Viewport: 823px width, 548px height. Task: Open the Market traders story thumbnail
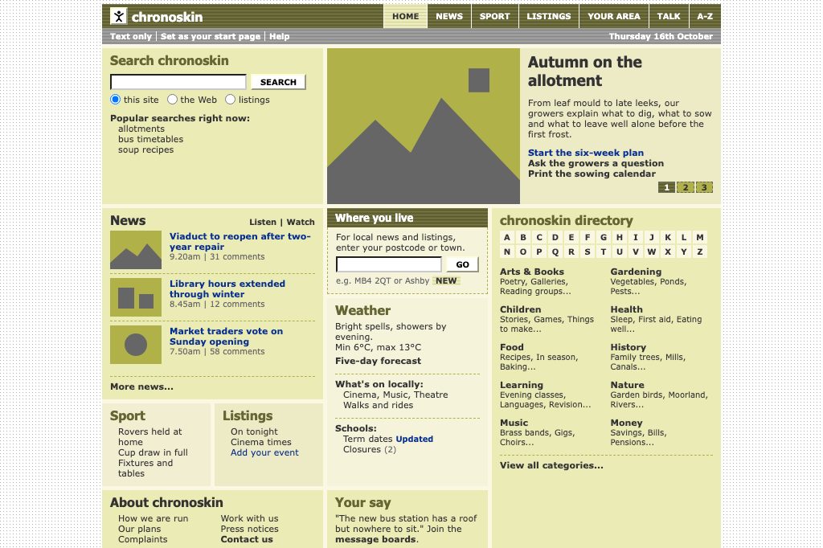click(136, 345)
